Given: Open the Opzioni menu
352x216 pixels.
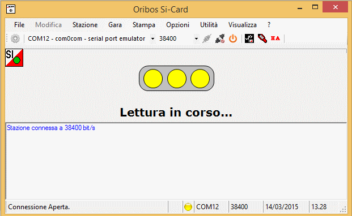Looking at the screenshot, I should 177,25.
